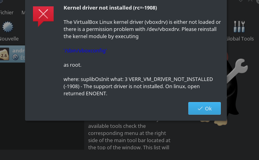
Task: Click the welcome text below the dialog
Action: tap(129, 137)
